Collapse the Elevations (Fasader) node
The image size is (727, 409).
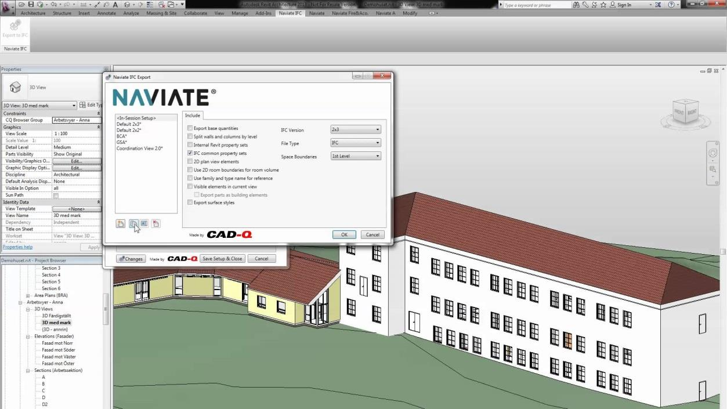(28, 336)
